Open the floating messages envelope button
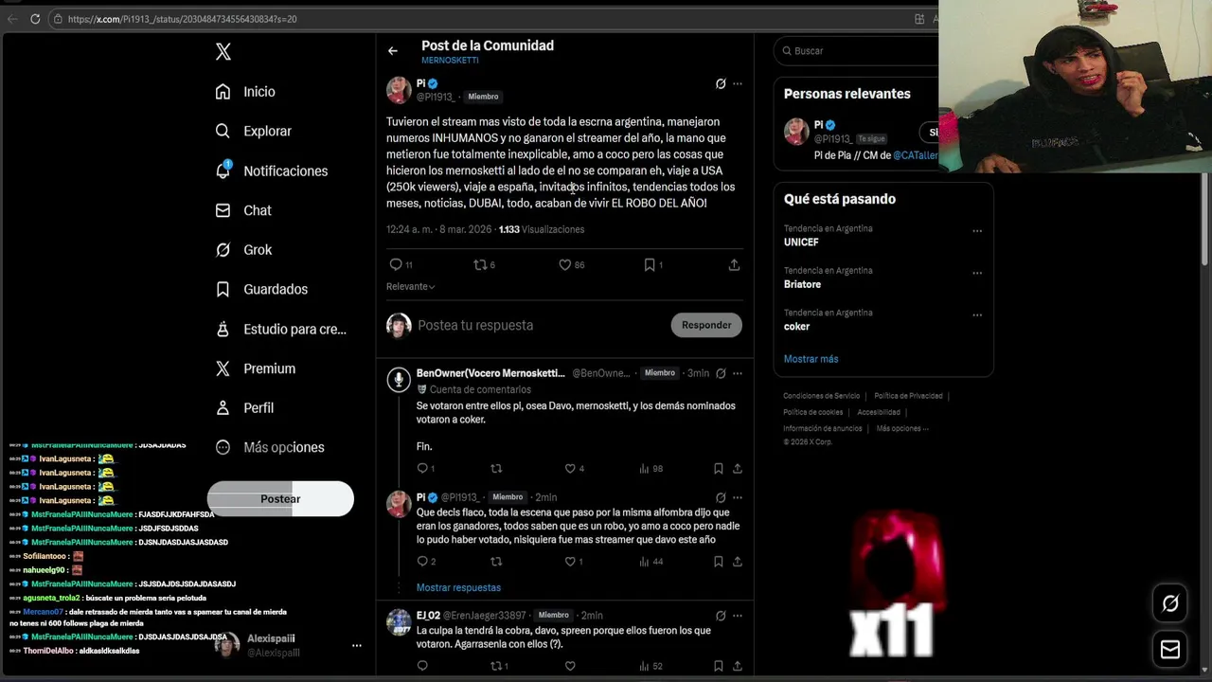Screen dimensions: 1212x682 (x=1170, y=650)
